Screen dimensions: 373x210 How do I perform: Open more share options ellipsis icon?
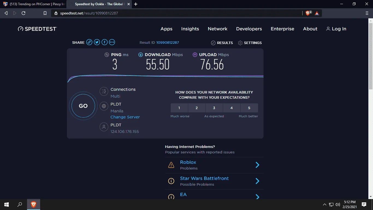point(112,42)
